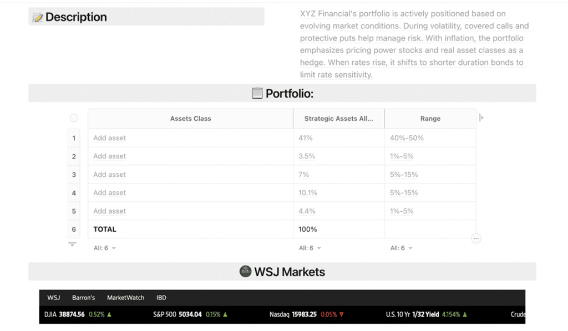
Task: Expand the All: 6 dropdown under Range
Action: tap(401, 248)
